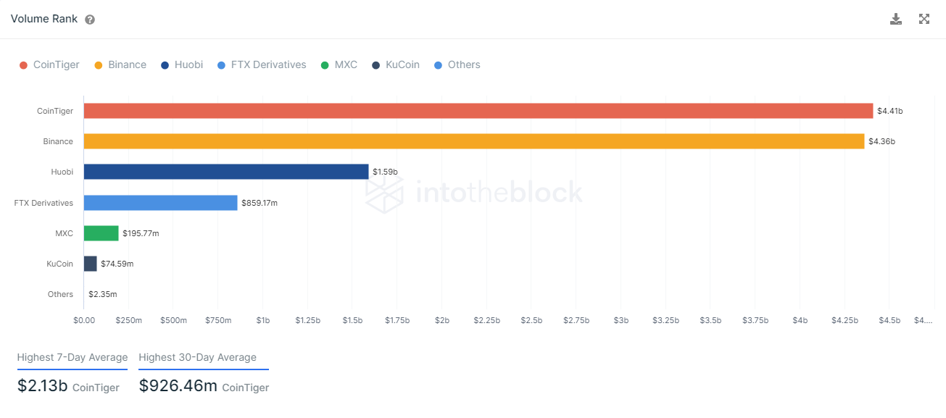Click the orange Binance bar

click(474, 141)
